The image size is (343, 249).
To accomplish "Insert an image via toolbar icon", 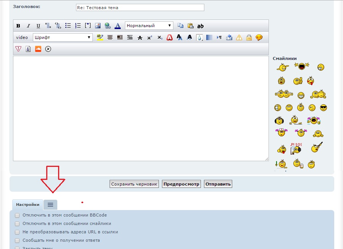I will coord(98,26).
